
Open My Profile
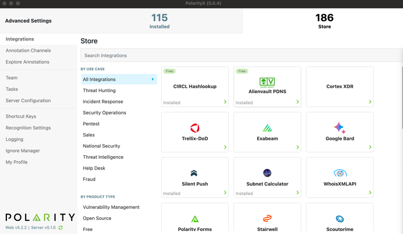pos(16,162)
